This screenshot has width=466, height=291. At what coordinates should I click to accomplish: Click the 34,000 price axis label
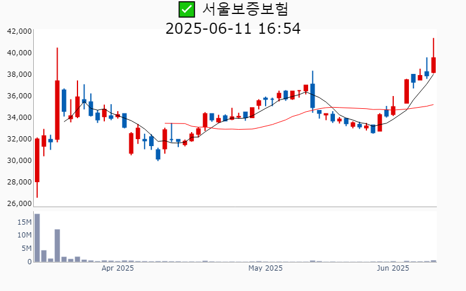pyautogui.click(x=19, y=118)
